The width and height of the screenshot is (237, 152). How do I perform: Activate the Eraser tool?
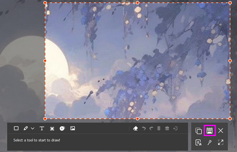135,128
